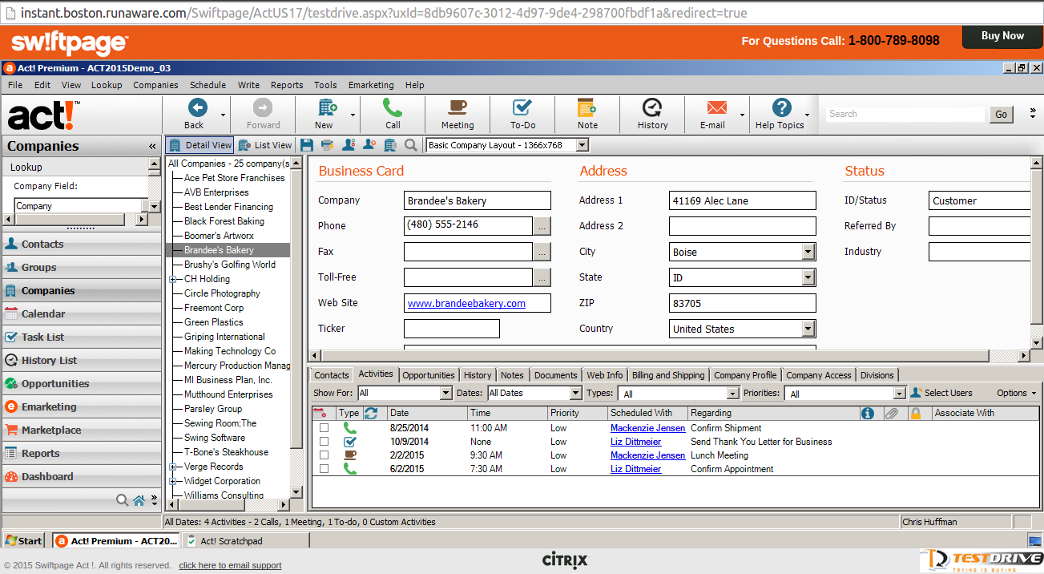
Task: Click the phone icon on the 8/25/2014 activity
Action: pos(349,428)
